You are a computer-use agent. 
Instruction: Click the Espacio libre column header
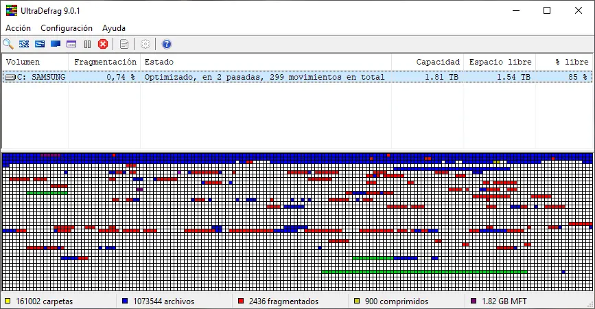point(500,62)
